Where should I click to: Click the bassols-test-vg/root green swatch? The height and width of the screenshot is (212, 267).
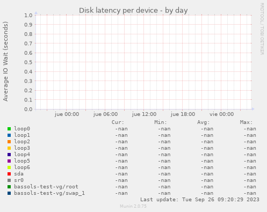pyautogui.click(x=9, y=187)
